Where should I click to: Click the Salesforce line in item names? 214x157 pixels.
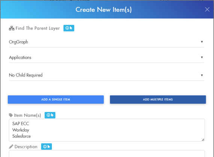21,136
